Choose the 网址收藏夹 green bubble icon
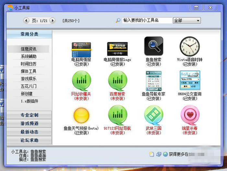Image resolution: width=227 pixels, height=171 pixels. [x=81, y=81]
